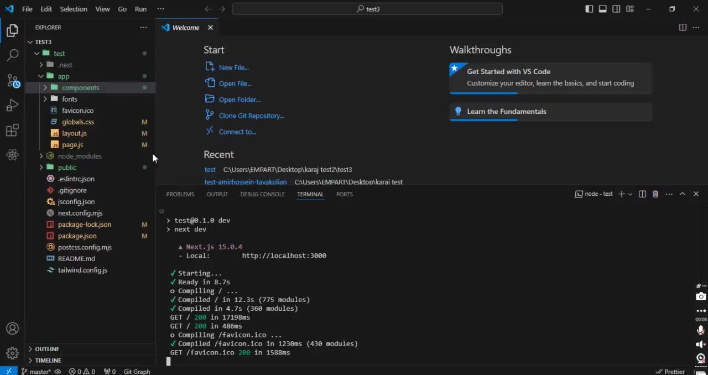Open terminal panel more actions ellipsis
The image size is (708, 375).
669,194
